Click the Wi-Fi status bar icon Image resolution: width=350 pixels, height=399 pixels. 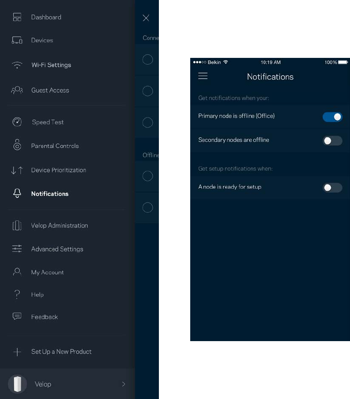pos(226,62)
